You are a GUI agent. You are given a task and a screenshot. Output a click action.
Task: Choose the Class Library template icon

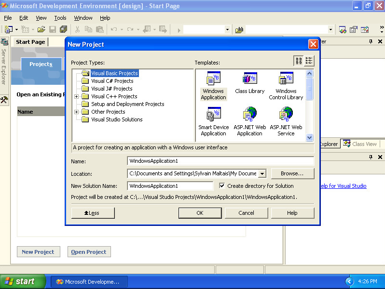(249, 79)
